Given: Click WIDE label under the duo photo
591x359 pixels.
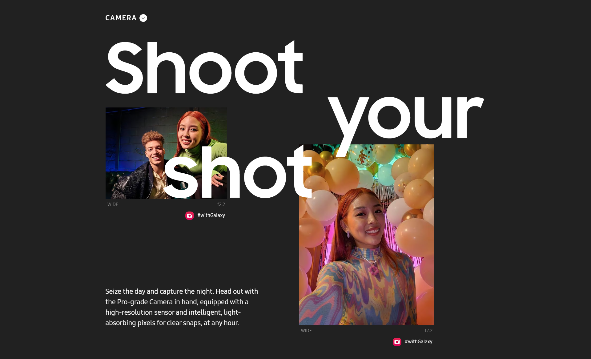Looking at the screenshot, I should pos(113,204).
